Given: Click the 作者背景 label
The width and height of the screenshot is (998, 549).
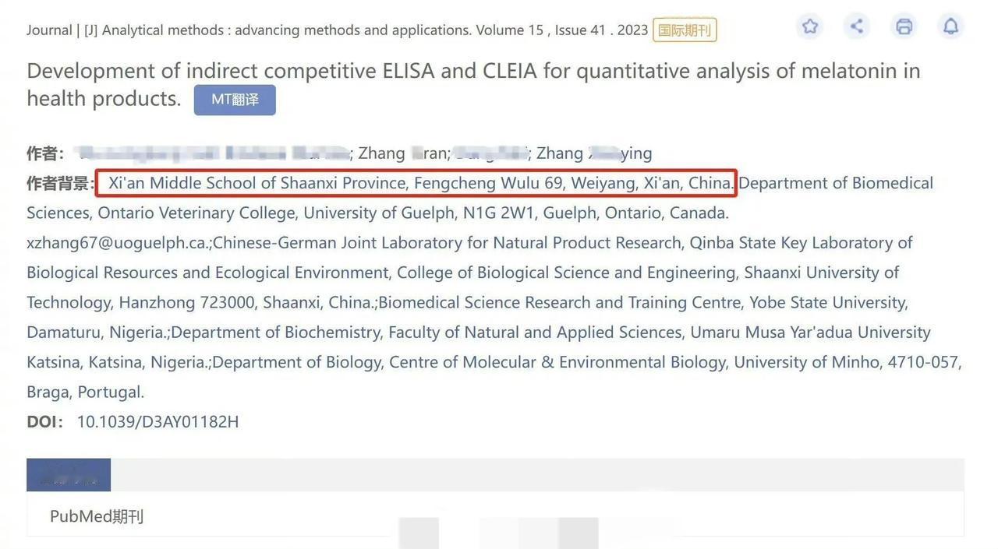Looking at the screenshot, I should click(x=59, y=183).
